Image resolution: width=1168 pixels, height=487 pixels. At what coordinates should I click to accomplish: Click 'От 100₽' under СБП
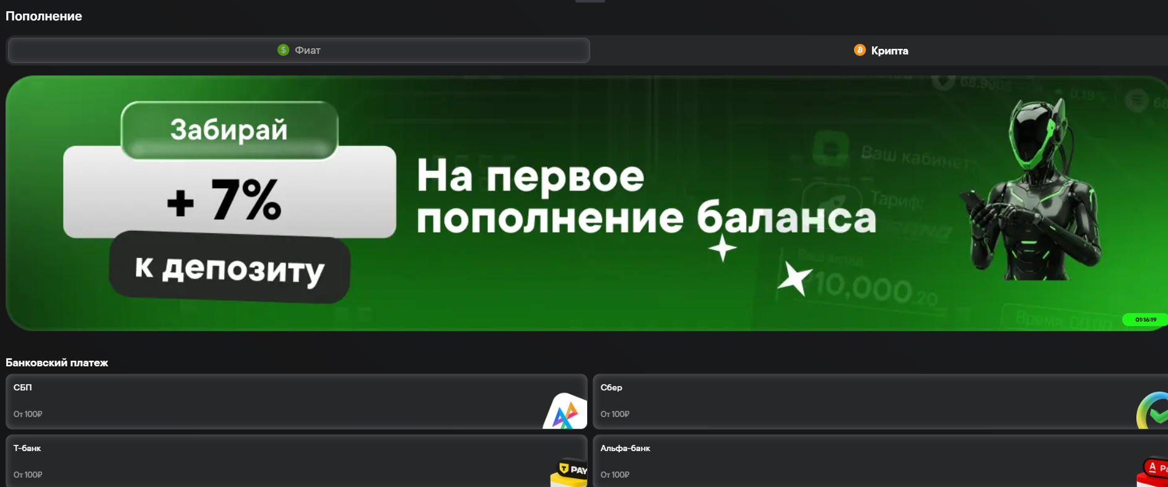pyautogui.click(x=28, y=414)
